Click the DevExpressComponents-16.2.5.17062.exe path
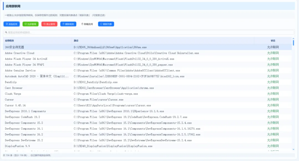Image resolution: width=299 pixels, height=161 pixels. coord(137,134)
